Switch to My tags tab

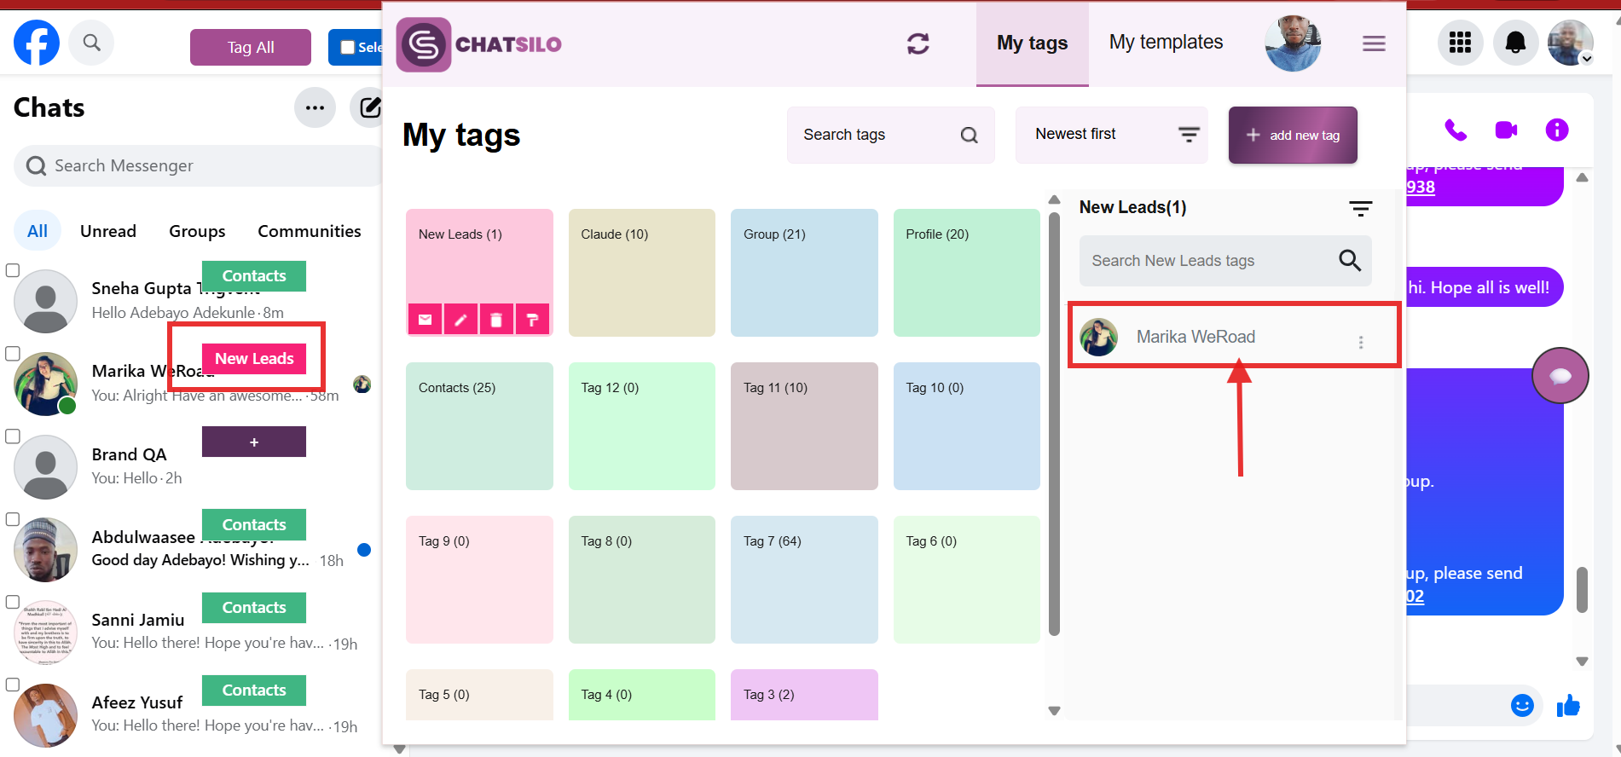[1033, 43]
